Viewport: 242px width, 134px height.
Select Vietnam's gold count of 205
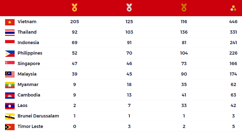click(75, 22)
